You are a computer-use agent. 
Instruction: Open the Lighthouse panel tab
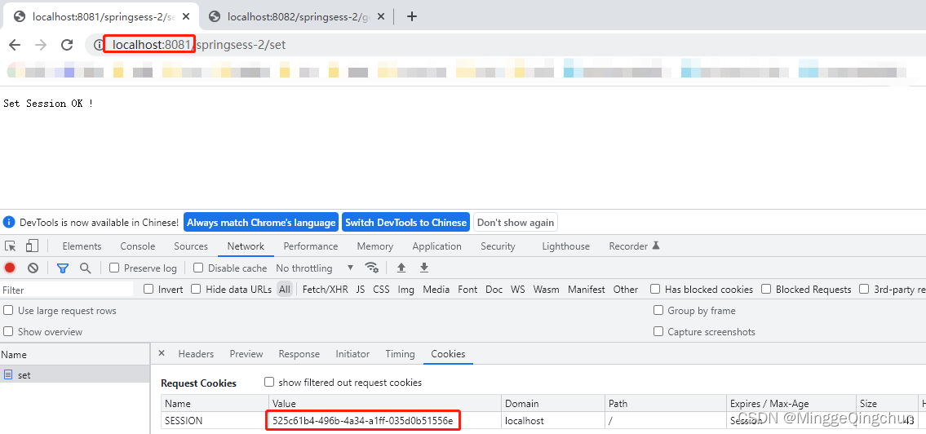(x=565, y=246)
